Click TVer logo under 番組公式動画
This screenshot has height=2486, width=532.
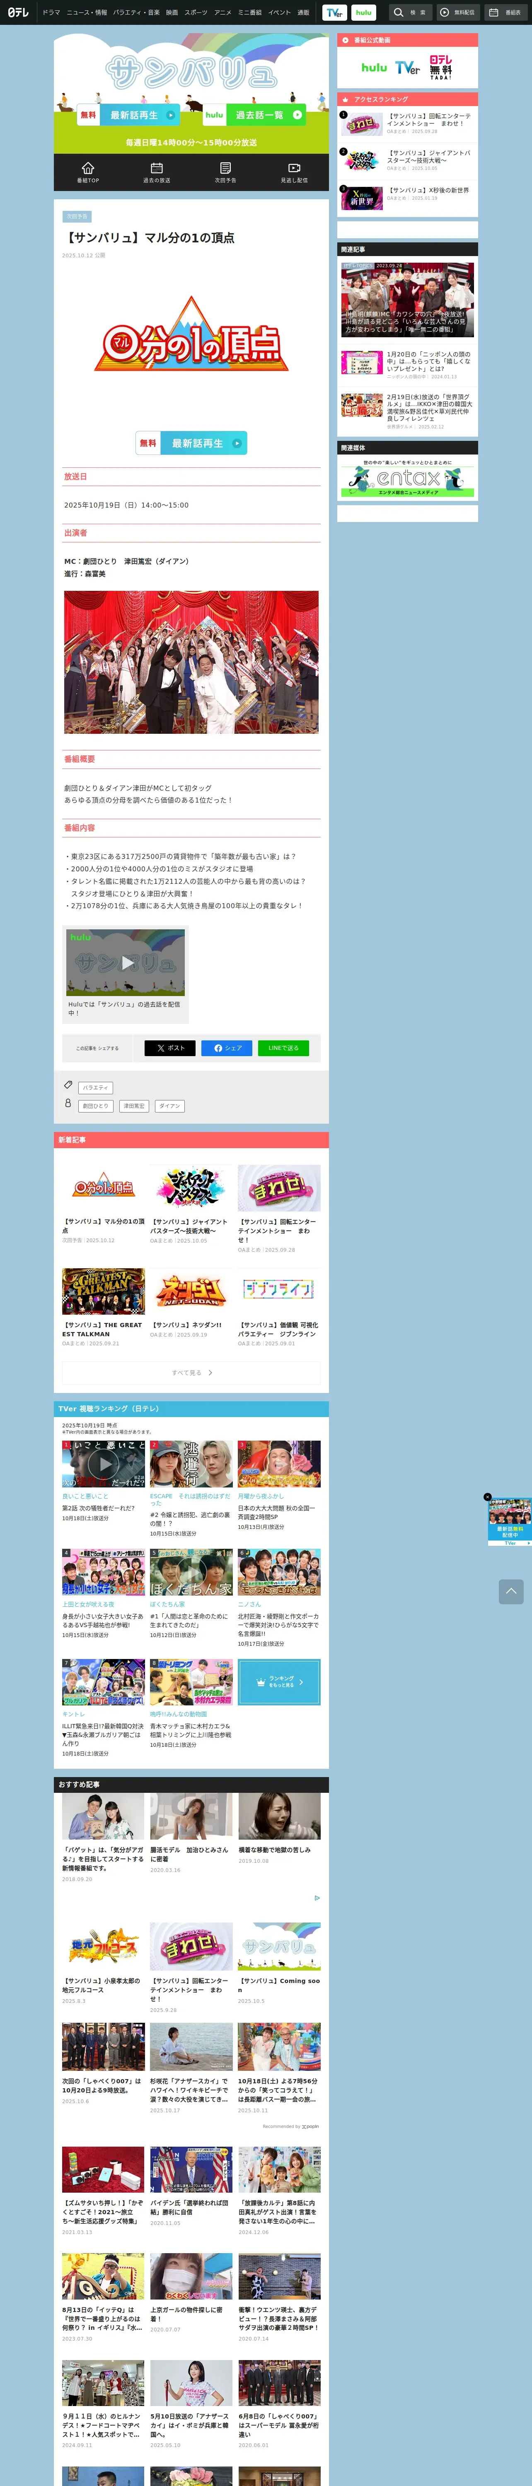pos(407,68)
